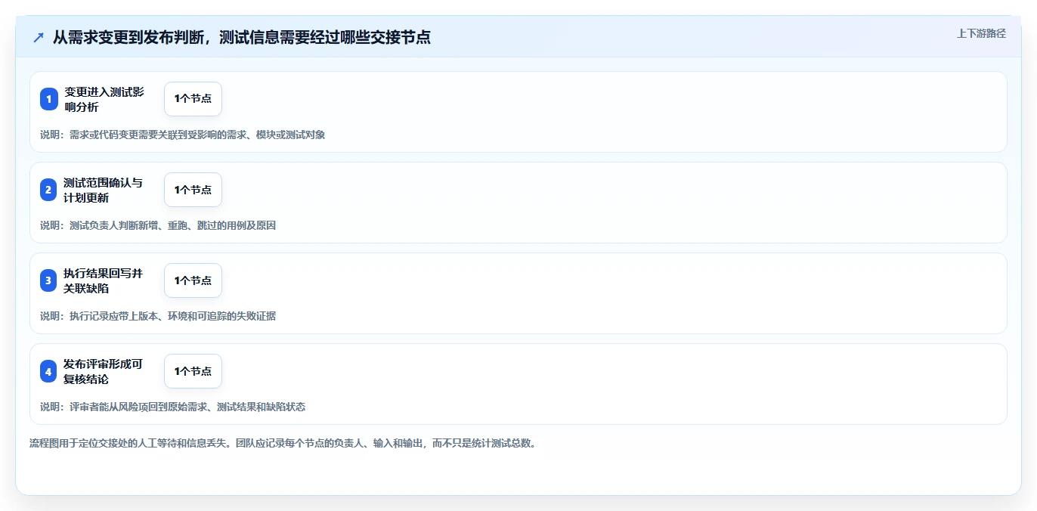1037x511 pixels.
Task: Click step number badge 3
Action: pyautogui.click(x=48, y=280)
